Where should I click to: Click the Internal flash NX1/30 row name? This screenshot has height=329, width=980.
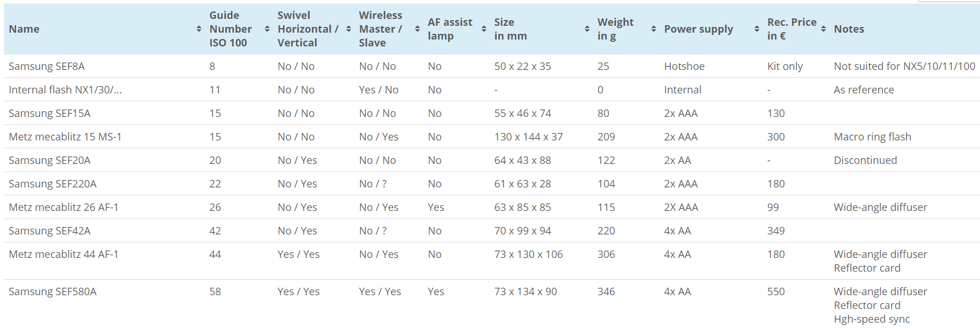pyautogui.click(x=65, y=90)
